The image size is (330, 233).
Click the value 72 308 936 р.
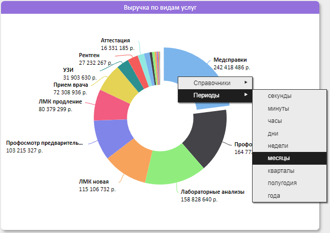click(x=70, y=92)
